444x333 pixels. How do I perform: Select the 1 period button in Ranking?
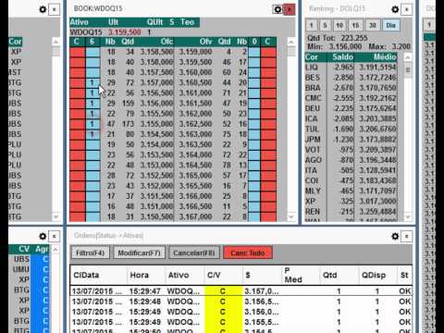(x=312, y=25)
